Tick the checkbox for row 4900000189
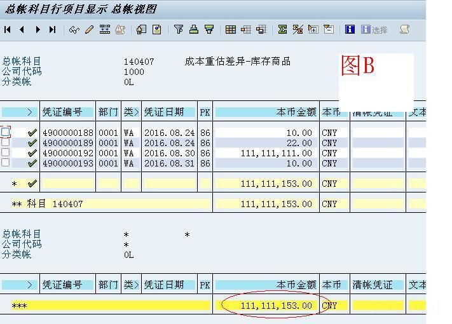The height and width of the screenshot is (324, 452). [x=6, y=142]
